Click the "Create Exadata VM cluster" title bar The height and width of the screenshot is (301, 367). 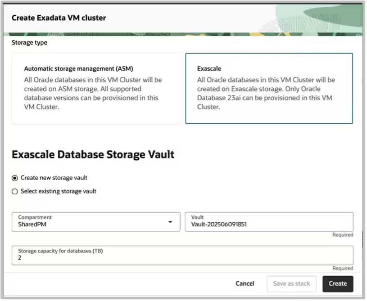point(58,18)
